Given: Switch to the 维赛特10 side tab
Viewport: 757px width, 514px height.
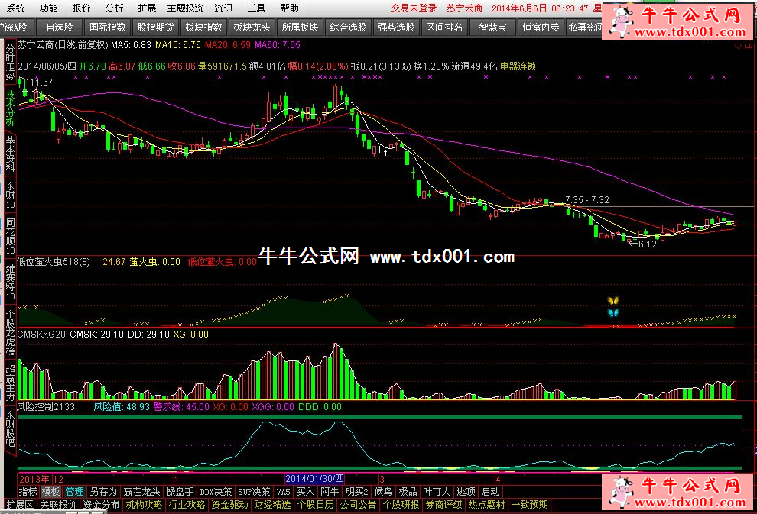Looking at the screenshot, I should (x=10, y=282).
